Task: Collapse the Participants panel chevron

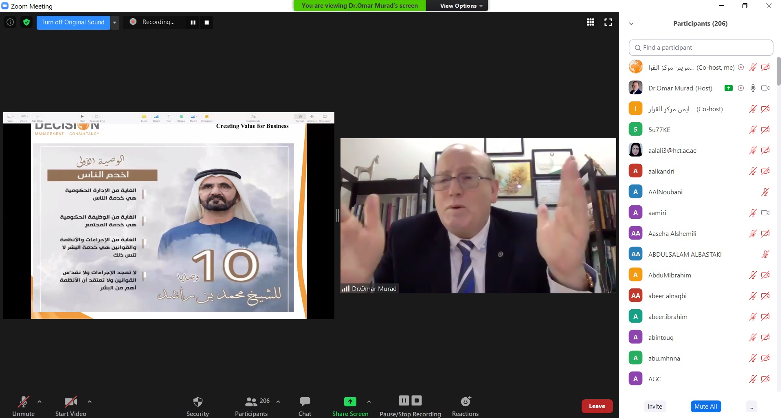Action: click(x=631, y=24)
